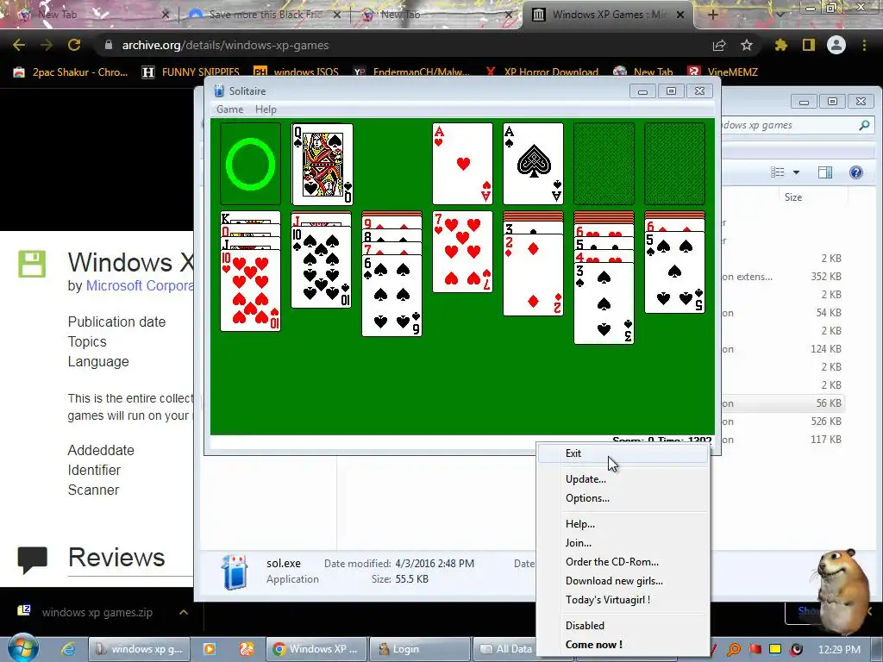Viewport: 883px width, 662px height.
Task: Expand the Explorer view options dropdown arrow
Action: point(796,172)
